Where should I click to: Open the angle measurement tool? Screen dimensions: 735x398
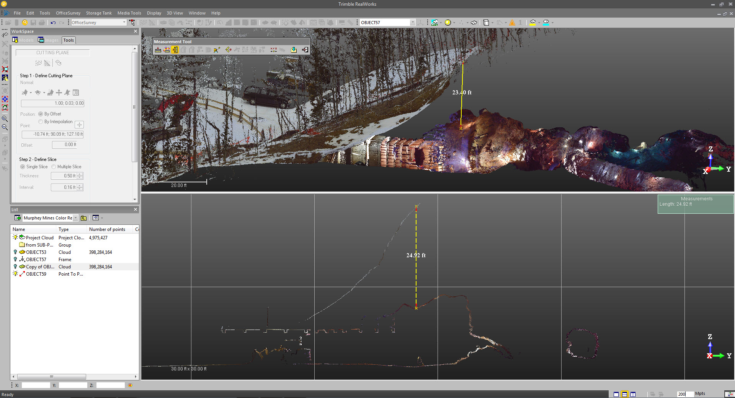click(229, 50)
